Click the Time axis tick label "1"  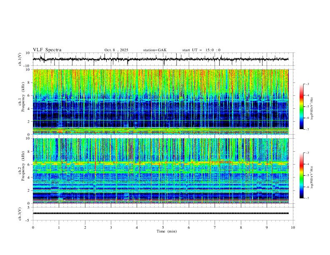pos(59,227)
